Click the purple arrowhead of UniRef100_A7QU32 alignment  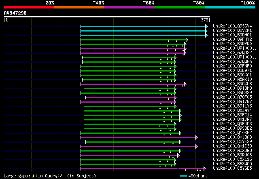pyautogui.click(x=185, y=53)
